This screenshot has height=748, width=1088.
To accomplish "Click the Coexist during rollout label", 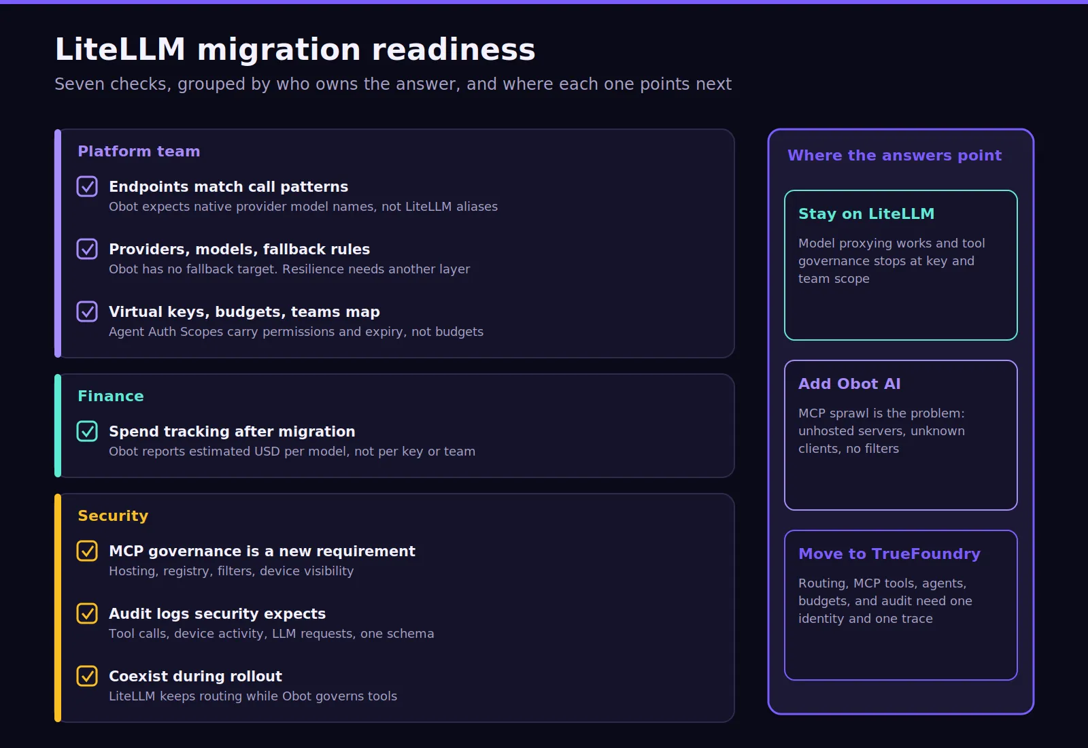I will 195,676.
